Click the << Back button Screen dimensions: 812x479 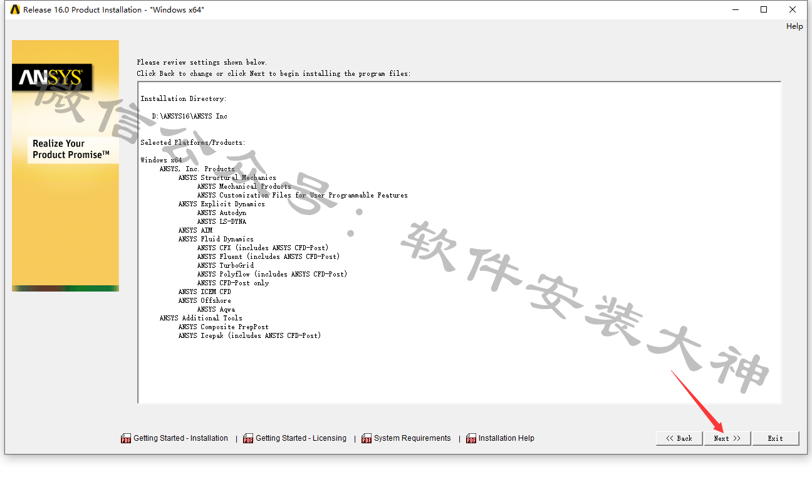click(x=679, y=438)
